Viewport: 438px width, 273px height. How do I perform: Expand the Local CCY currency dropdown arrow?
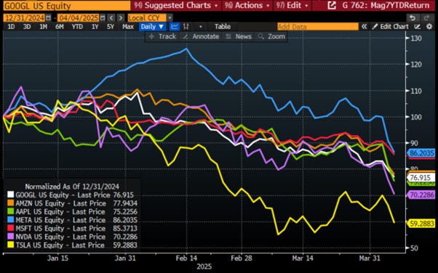[x=170, y=18]
